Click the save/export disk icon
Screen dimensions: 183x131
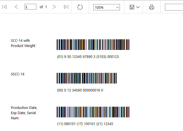click(132, 7)
